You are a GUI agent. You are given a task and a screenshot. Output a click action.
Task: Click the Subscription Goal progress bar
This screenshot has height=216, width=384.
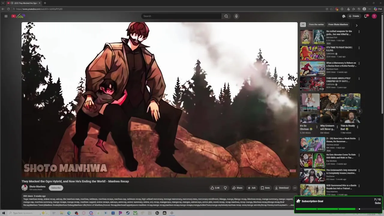(338, 209)
